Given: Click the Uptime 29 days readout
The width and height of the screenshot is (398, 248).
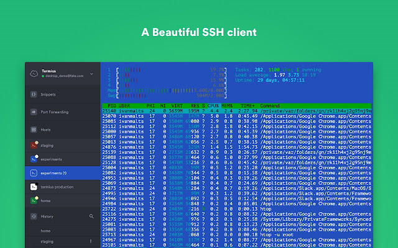Looking at the screenshot, I should tap(269, 80).
